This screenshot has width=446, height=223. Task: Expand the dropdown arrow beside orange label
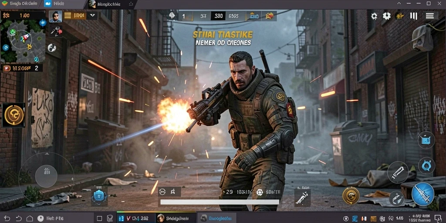pos(92,15)
